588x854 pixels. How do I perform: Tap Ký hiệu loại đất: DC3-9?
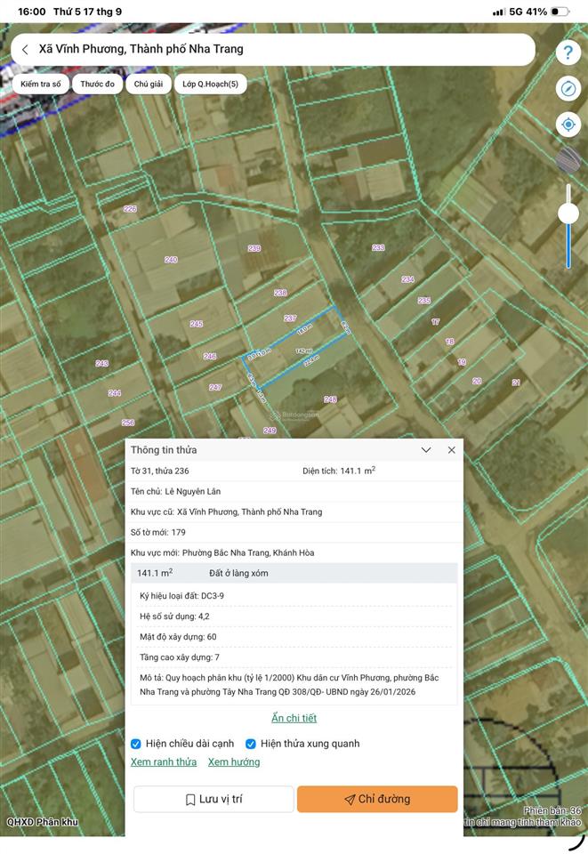point(181,596)
